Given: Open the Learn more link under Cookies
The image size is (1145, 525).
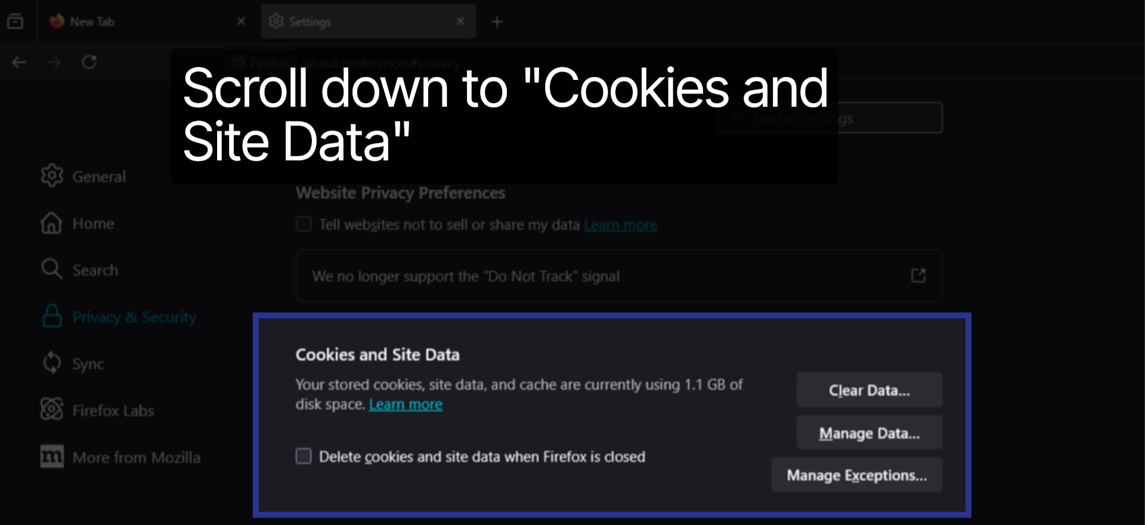Looking at the screenshot, I should [406, 404].
